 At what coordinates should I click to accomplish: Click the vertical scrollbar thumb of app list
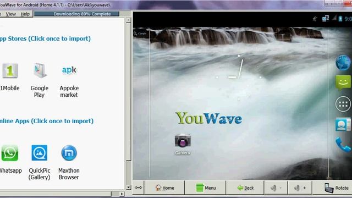[128, 92]
